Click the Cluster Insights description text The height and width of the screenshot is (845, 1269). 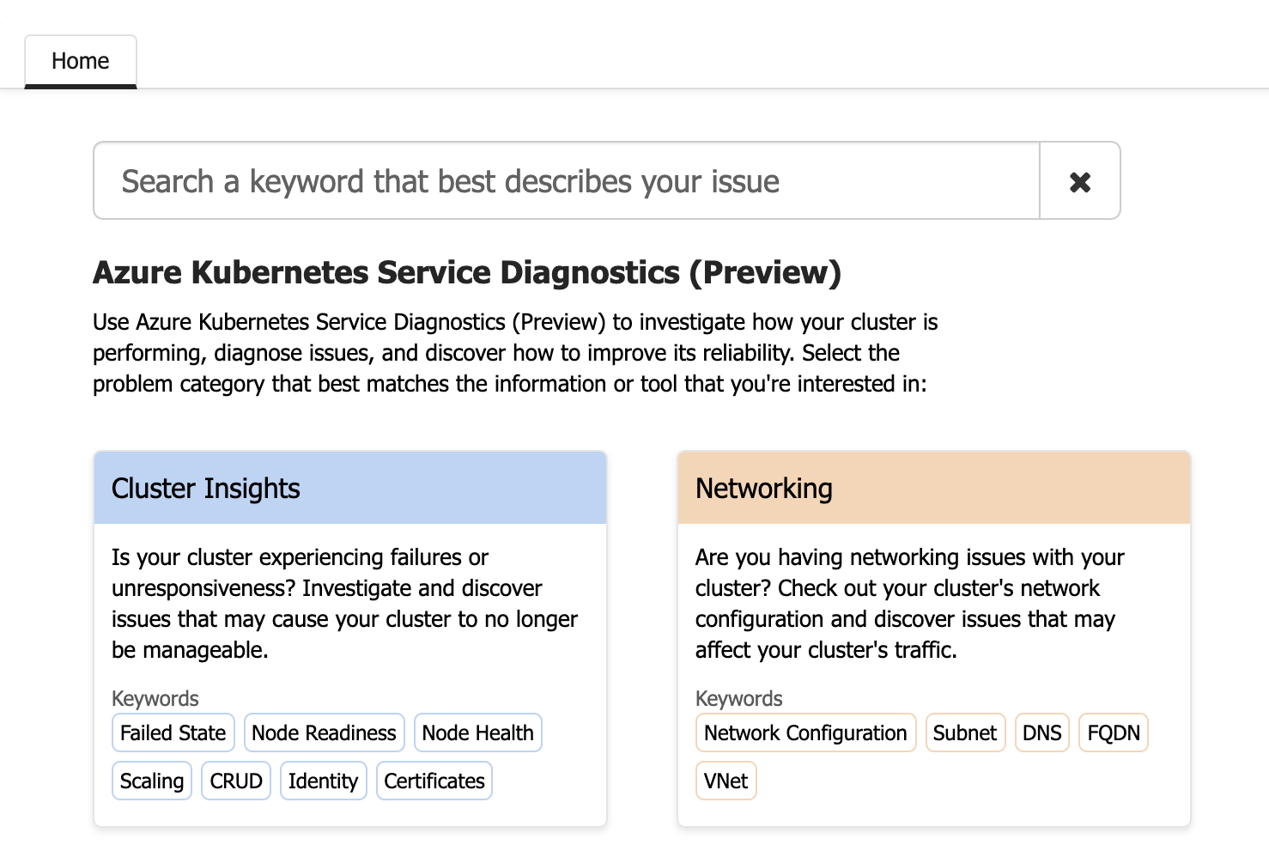tap(343, 603)
